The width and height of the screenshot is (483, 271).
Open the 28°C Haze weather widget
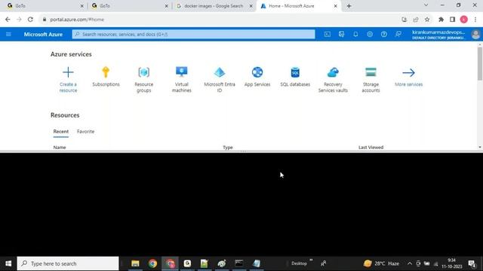point(381,263)
